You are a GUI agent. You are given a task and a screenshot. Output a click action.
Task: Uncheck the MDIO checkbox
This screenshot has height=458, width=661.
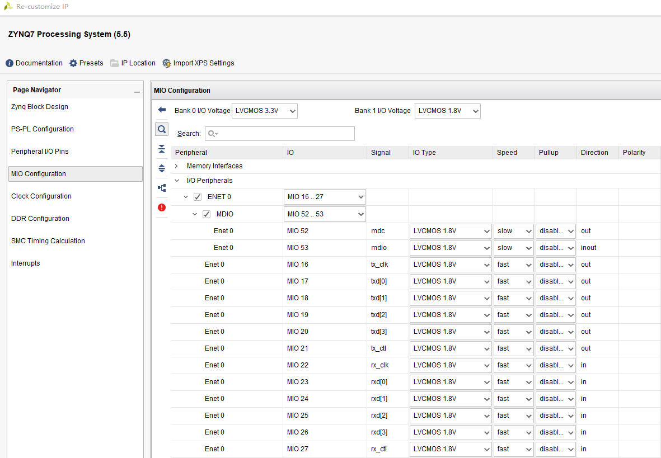207,214
